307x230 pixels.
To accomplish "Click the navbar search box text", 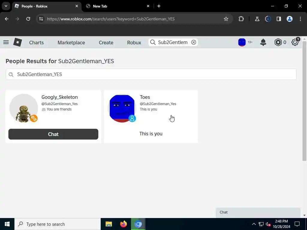I will coord(173,42).
